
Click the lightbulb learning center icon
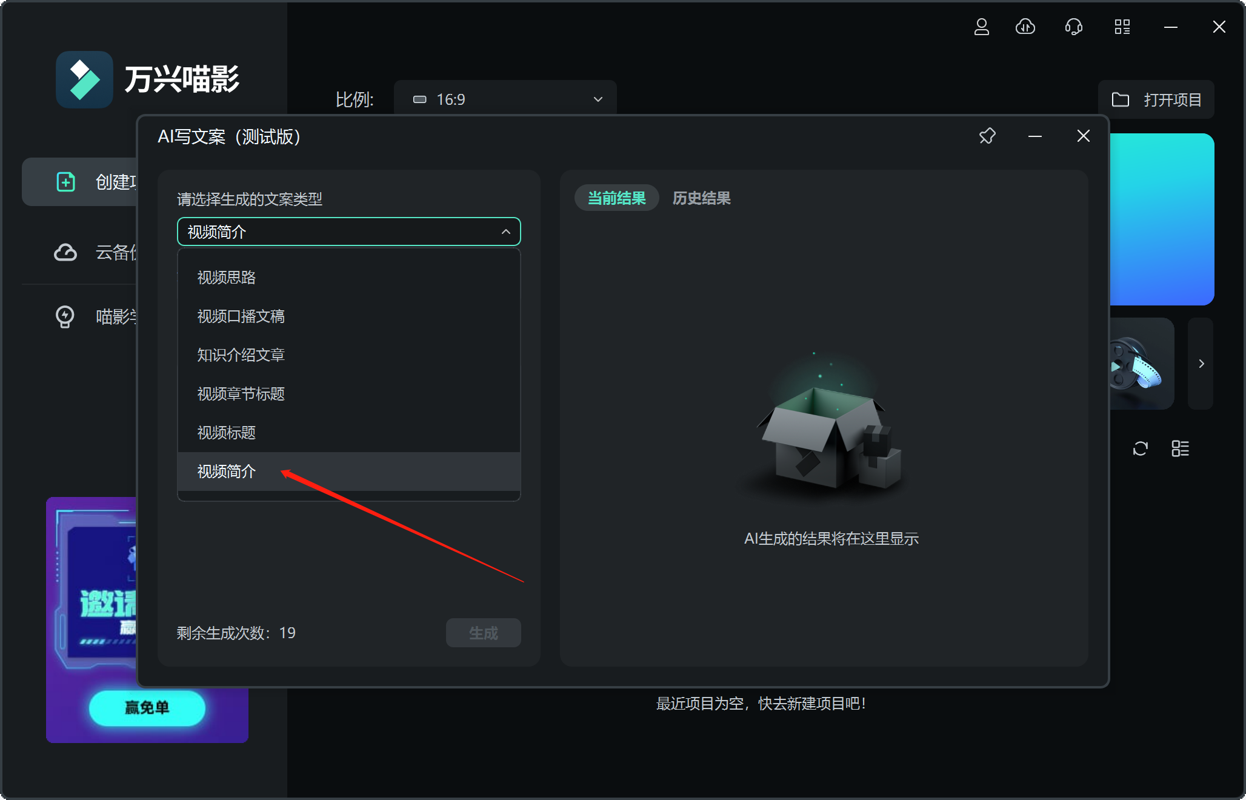pos(65,316)
